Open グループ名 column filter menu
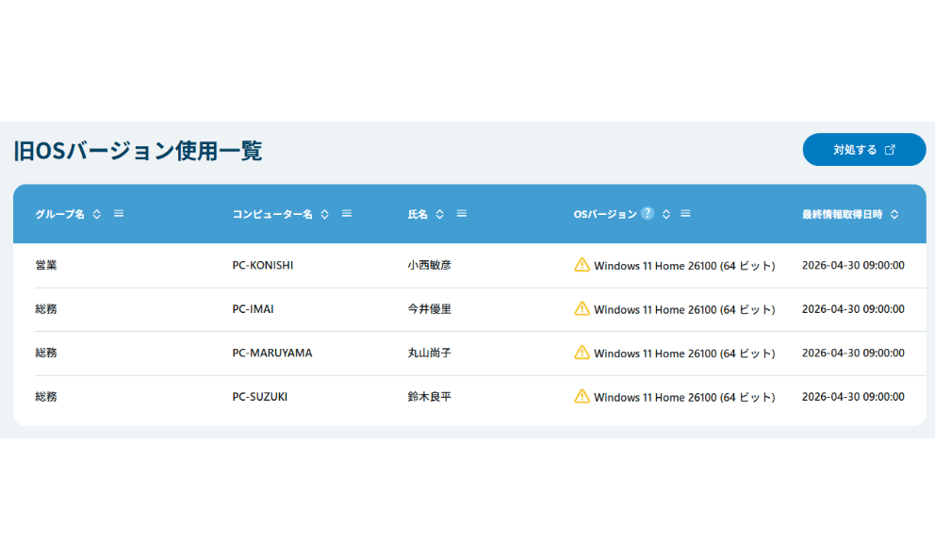 [119, 213]
